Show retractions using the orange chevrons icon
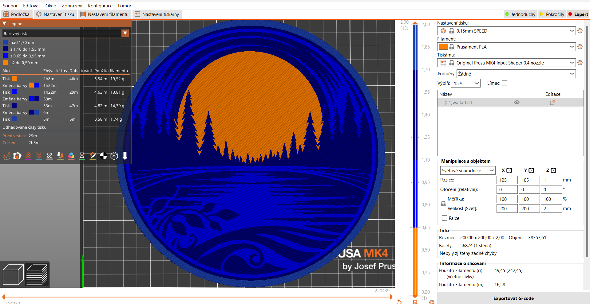 pyautogui.click(x=28, y=156)
